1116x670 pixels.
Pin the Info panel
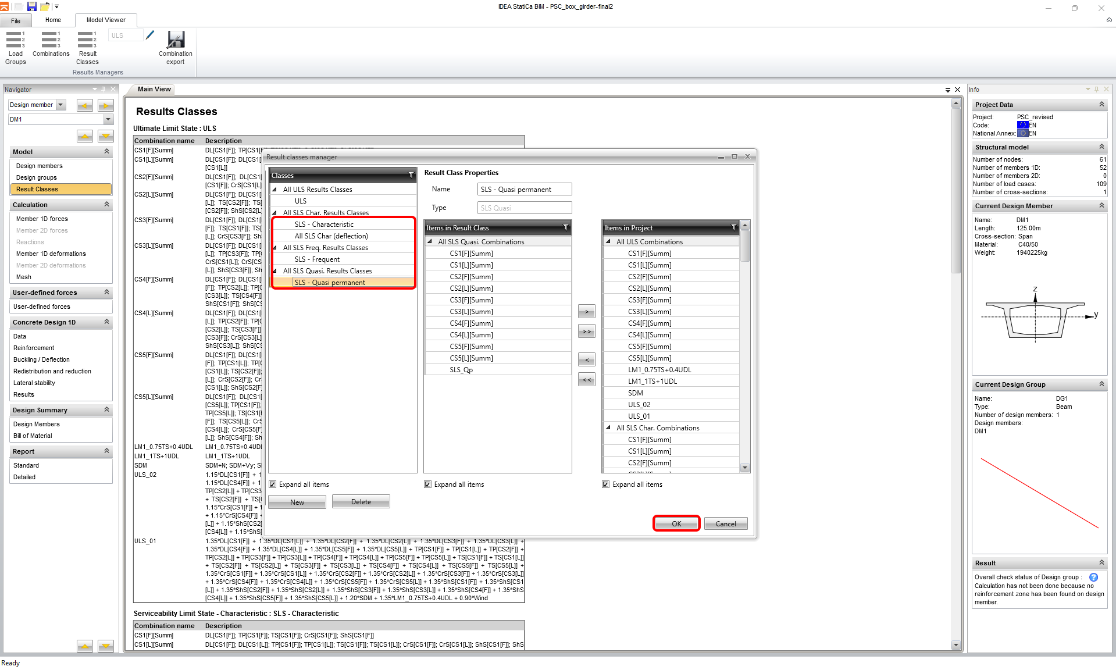[1097, 89]
